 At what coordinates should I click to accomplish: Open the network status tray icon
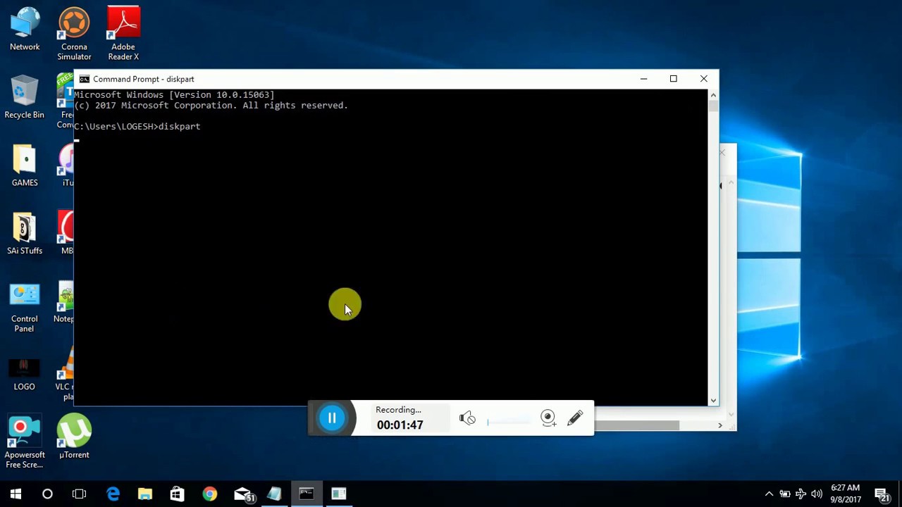[x=801, y=494]
